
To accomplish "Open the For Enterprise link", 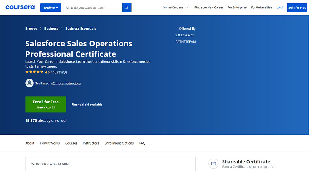I will click(x=237, y=7).
